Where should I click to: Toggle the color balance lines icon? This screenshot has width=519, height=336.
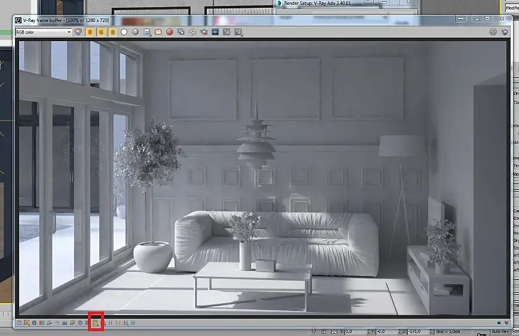(57, 323)
